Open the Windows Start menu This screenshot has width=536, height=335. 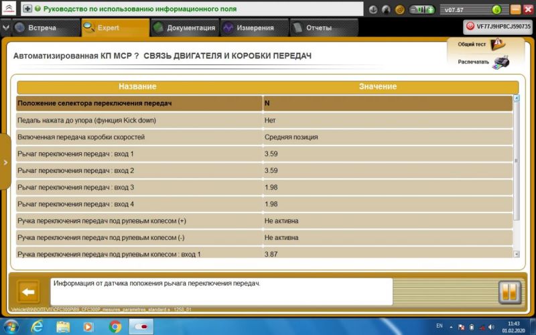[x=11, y=326]
